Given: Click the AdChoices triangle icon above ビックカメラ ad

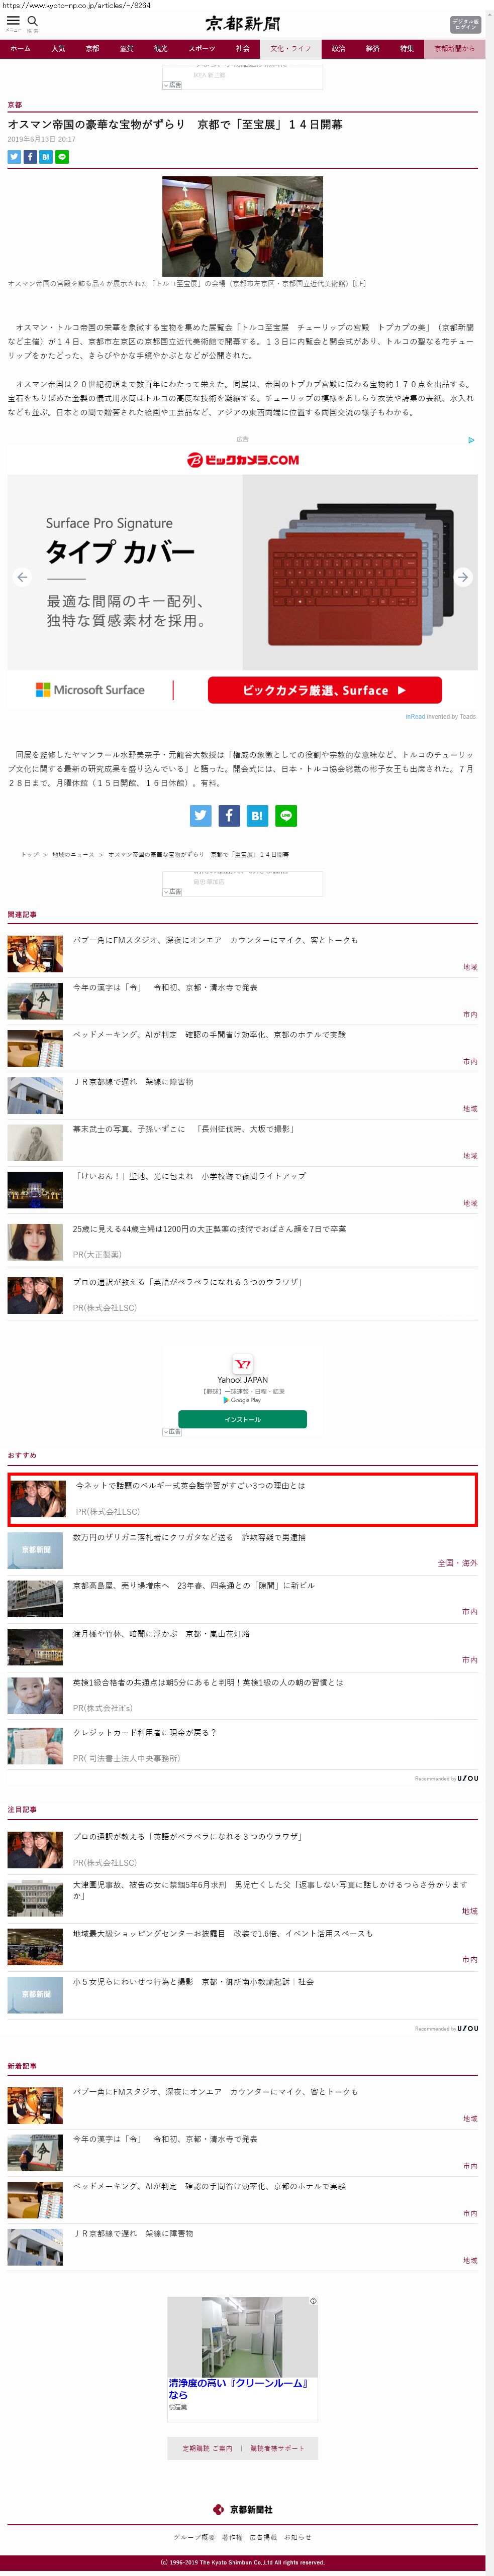Looking at the screenshot, I should (471, 440).
